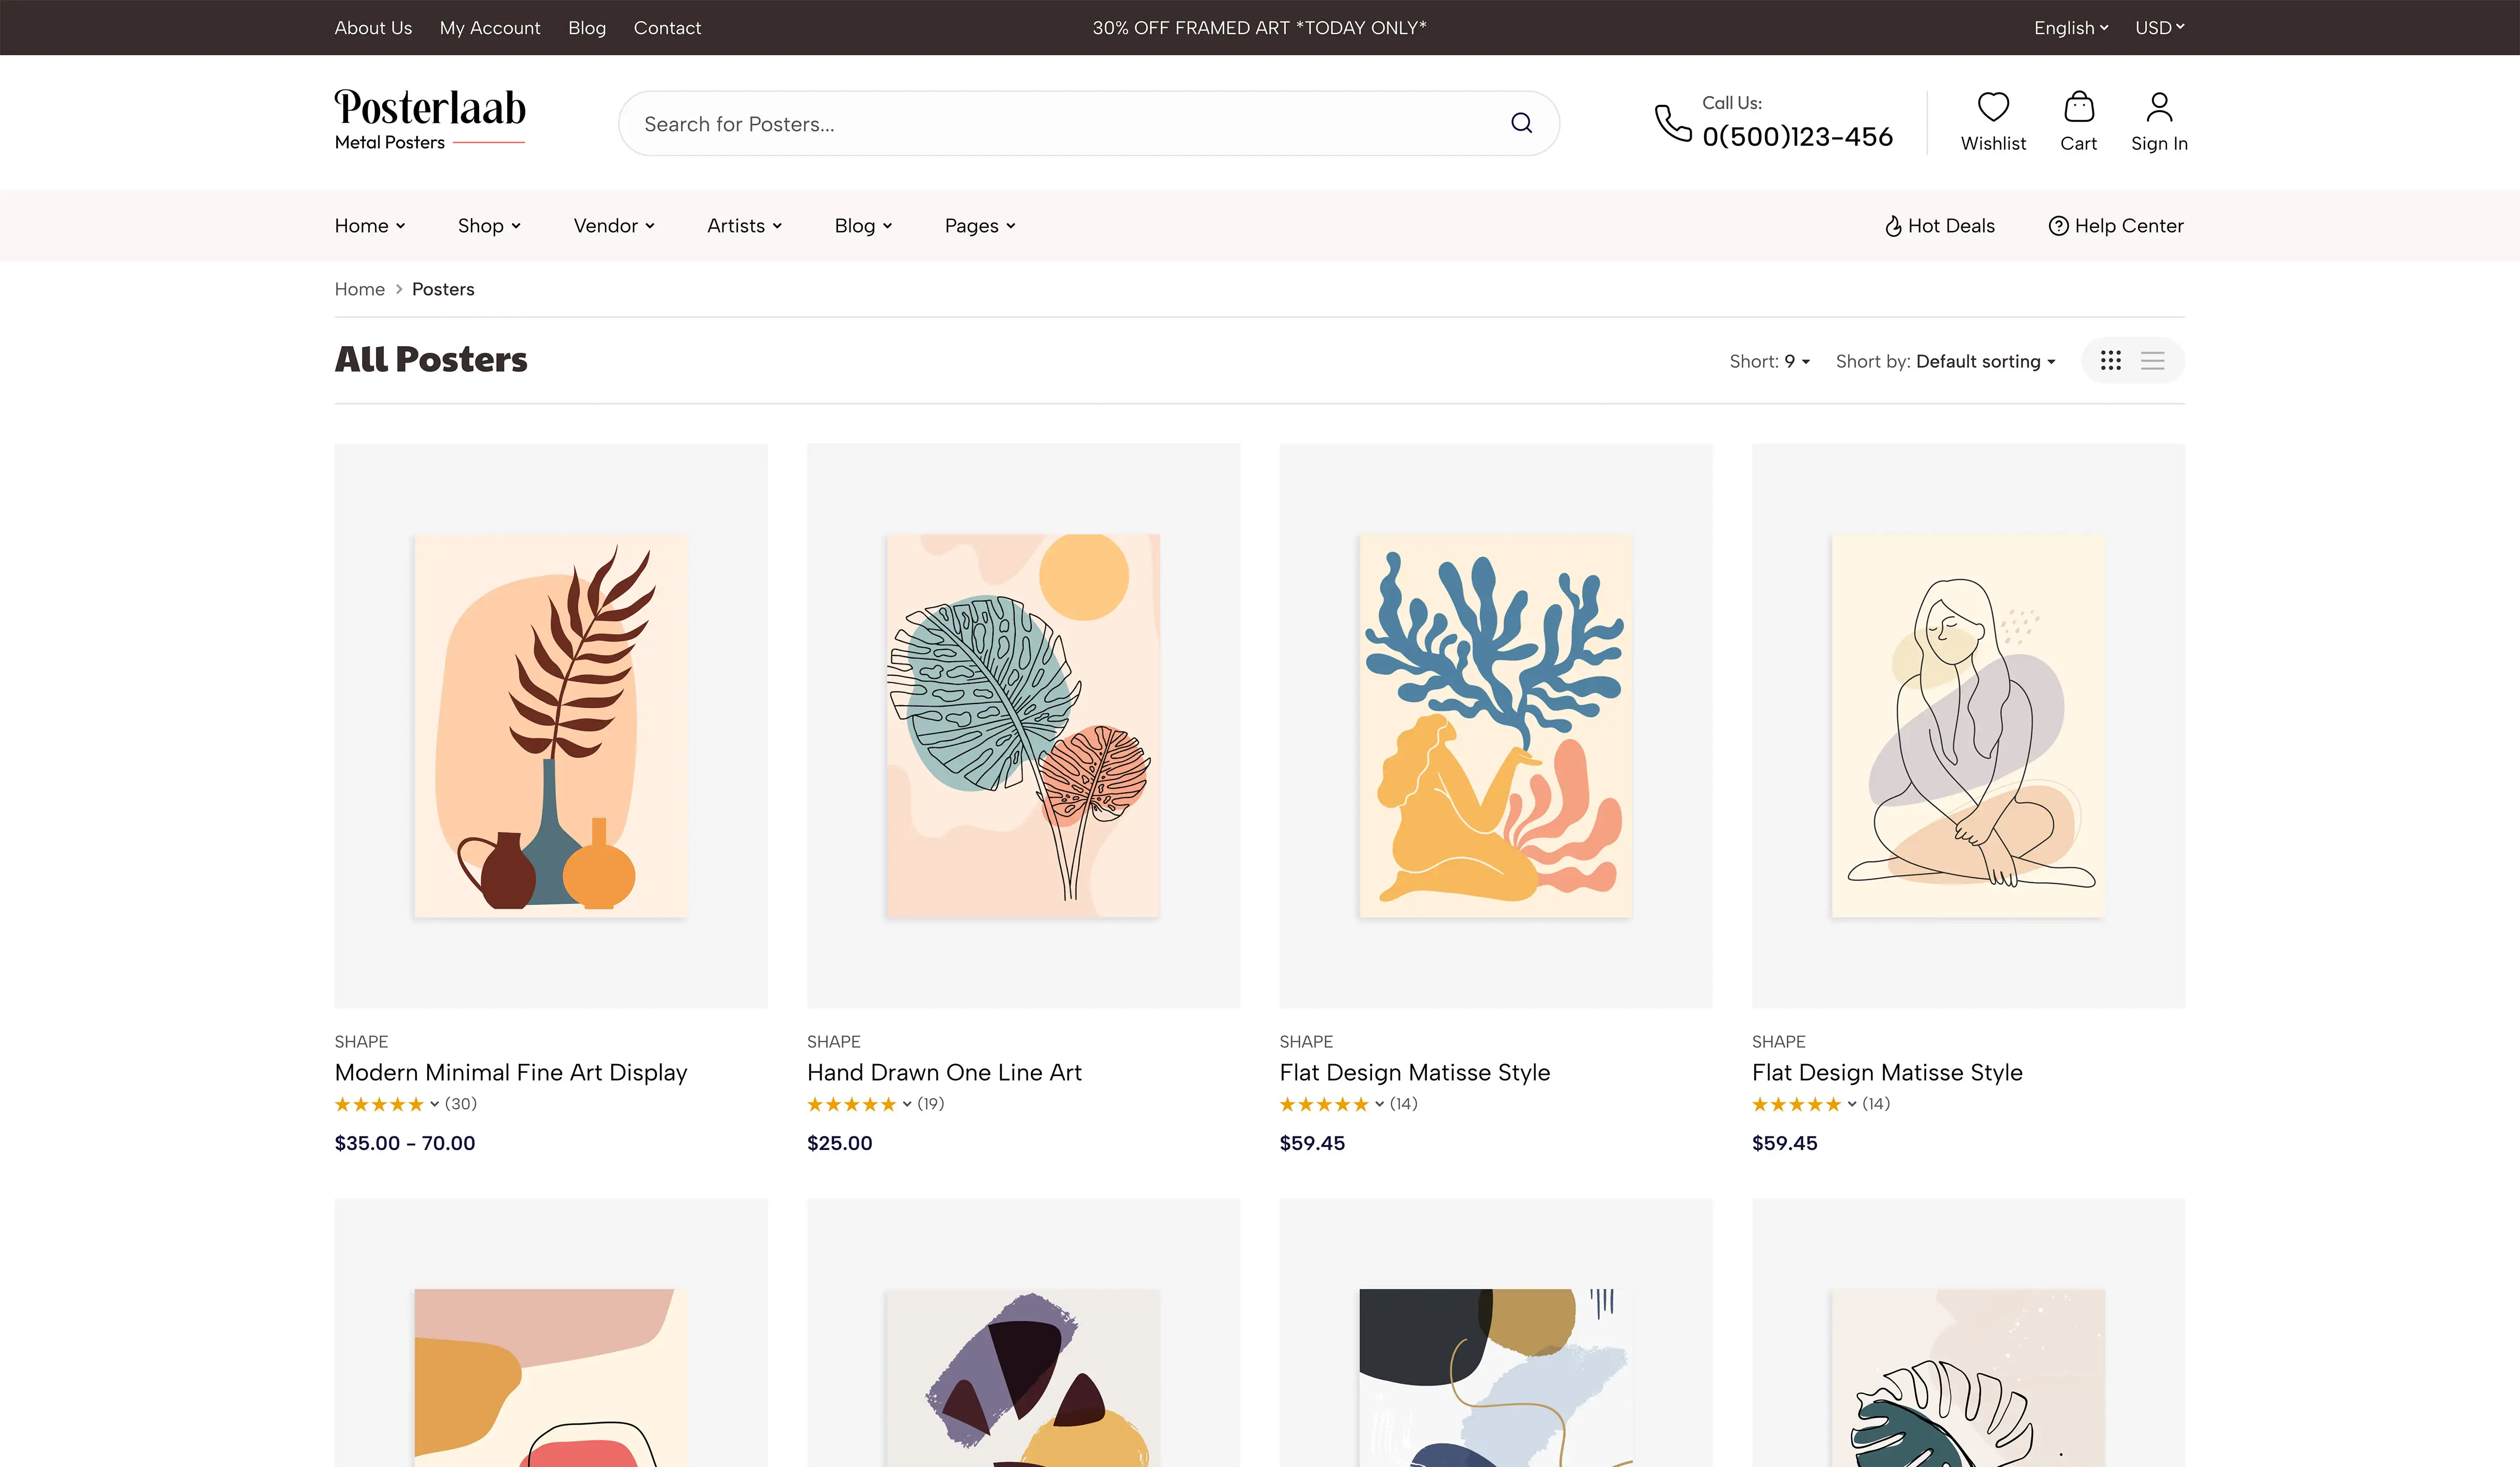Click the Help Center question icon

(x=2058, y=226)
